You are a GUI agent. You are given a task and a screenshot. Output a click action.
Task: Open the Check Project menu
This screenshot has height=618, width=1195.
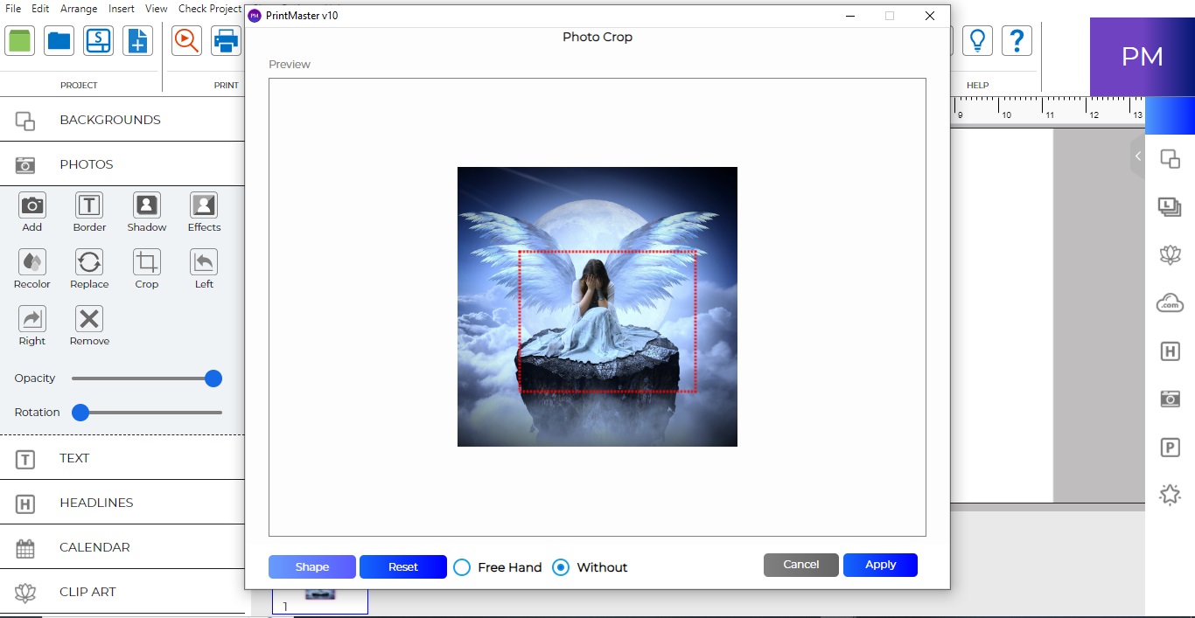pos(210,9)
